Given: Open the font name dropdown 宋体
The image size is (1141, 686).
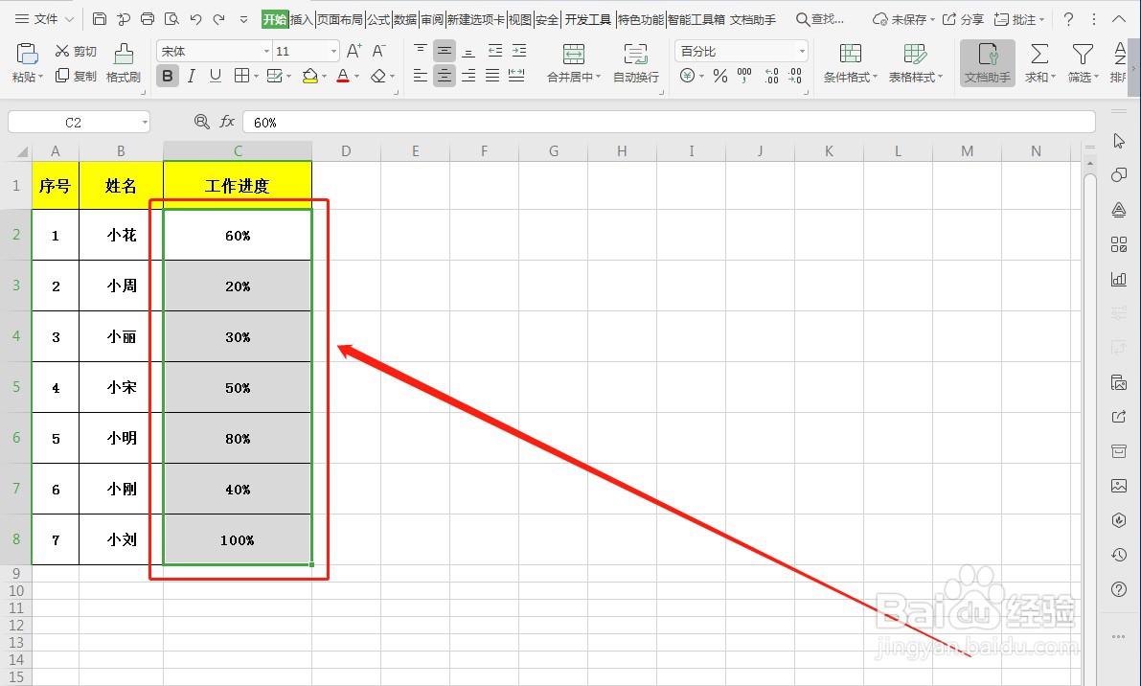Looking at the screenshot, I should point(266,51).
